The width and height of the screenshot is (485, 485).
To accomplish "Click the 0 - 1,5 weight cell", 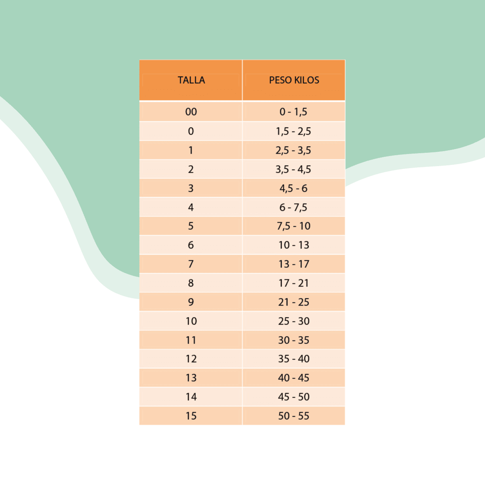I will pyautogui.click(x=293, y=112).
